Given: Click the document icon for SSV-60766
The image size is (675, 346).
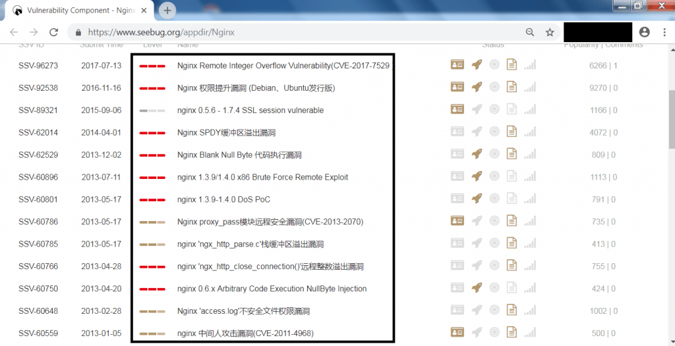Looking at the screenshot, I should [x=511, y=265].
